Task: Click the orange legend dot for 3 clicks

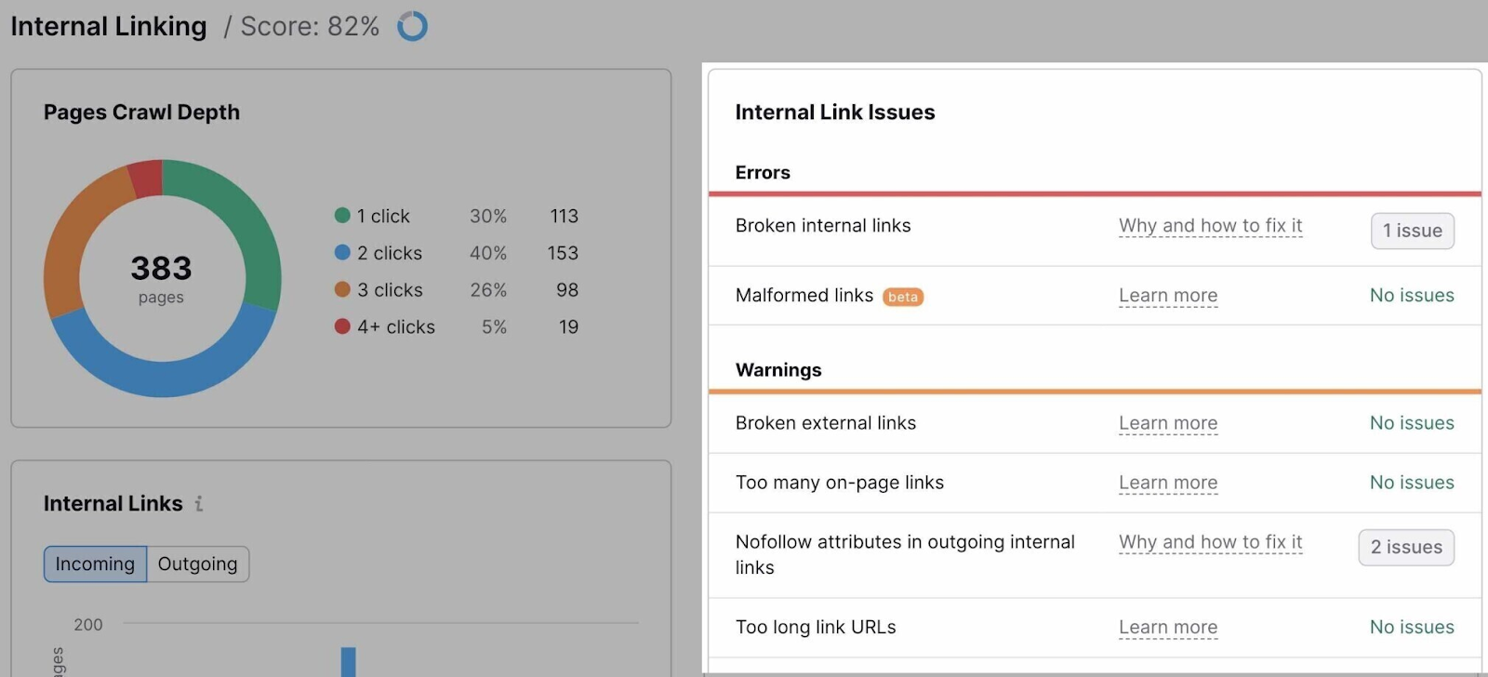Action: point(340,289)
